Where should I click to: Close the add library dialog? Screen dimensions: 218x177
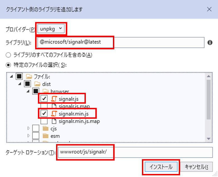[209, 9]
